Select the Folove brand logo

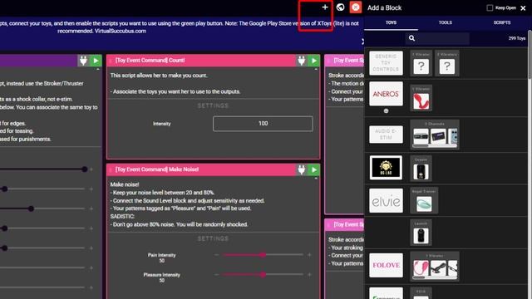[x=386, y=265]
